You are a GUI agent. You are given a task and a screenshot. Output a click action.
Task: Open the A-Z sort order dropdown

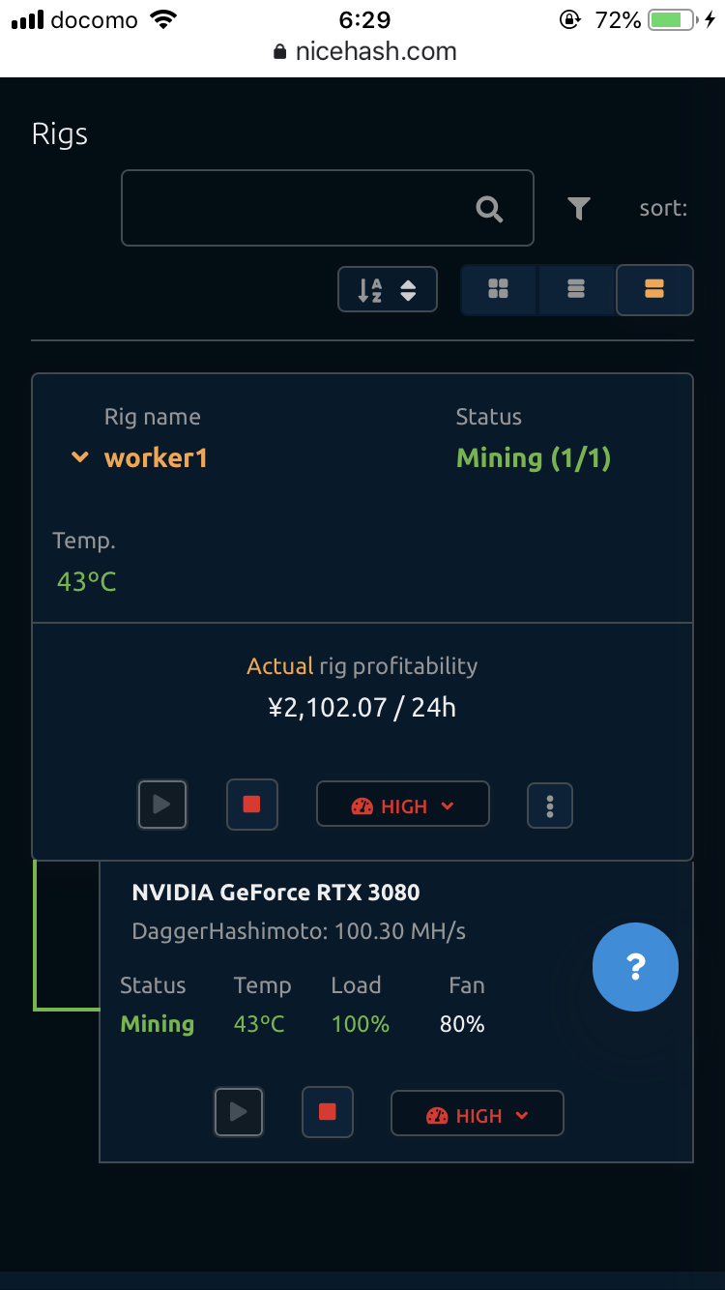click(x=388, y=289)
